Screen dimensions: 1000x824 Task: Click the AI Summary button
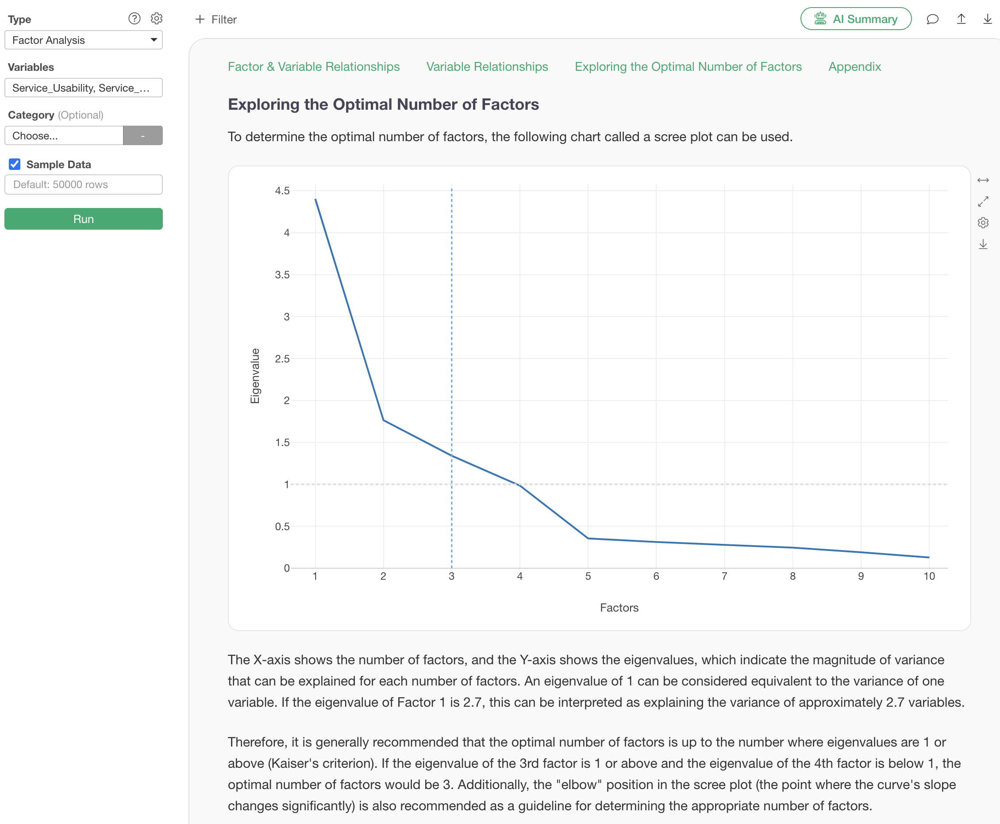(x=855, y=19)
